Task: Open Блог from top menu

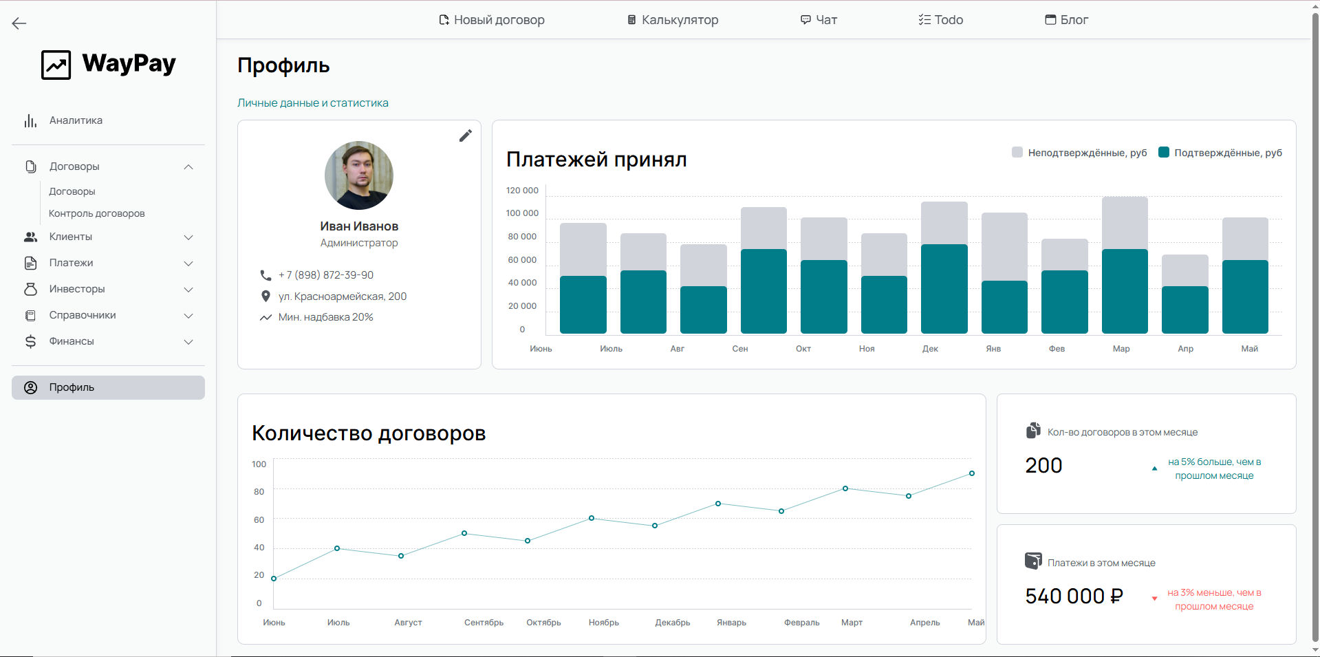Action: (1067, 20)
